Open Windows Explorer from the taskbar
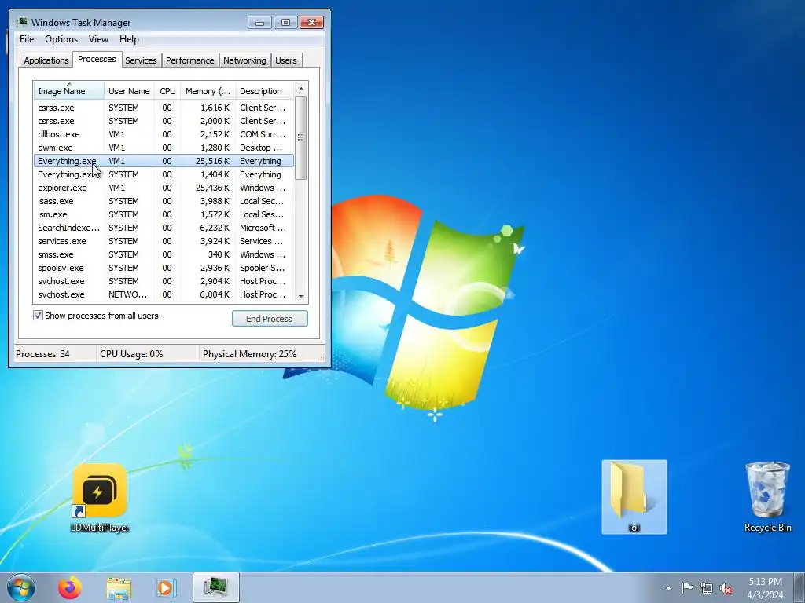The image size is (805, 603). (119, 587)
